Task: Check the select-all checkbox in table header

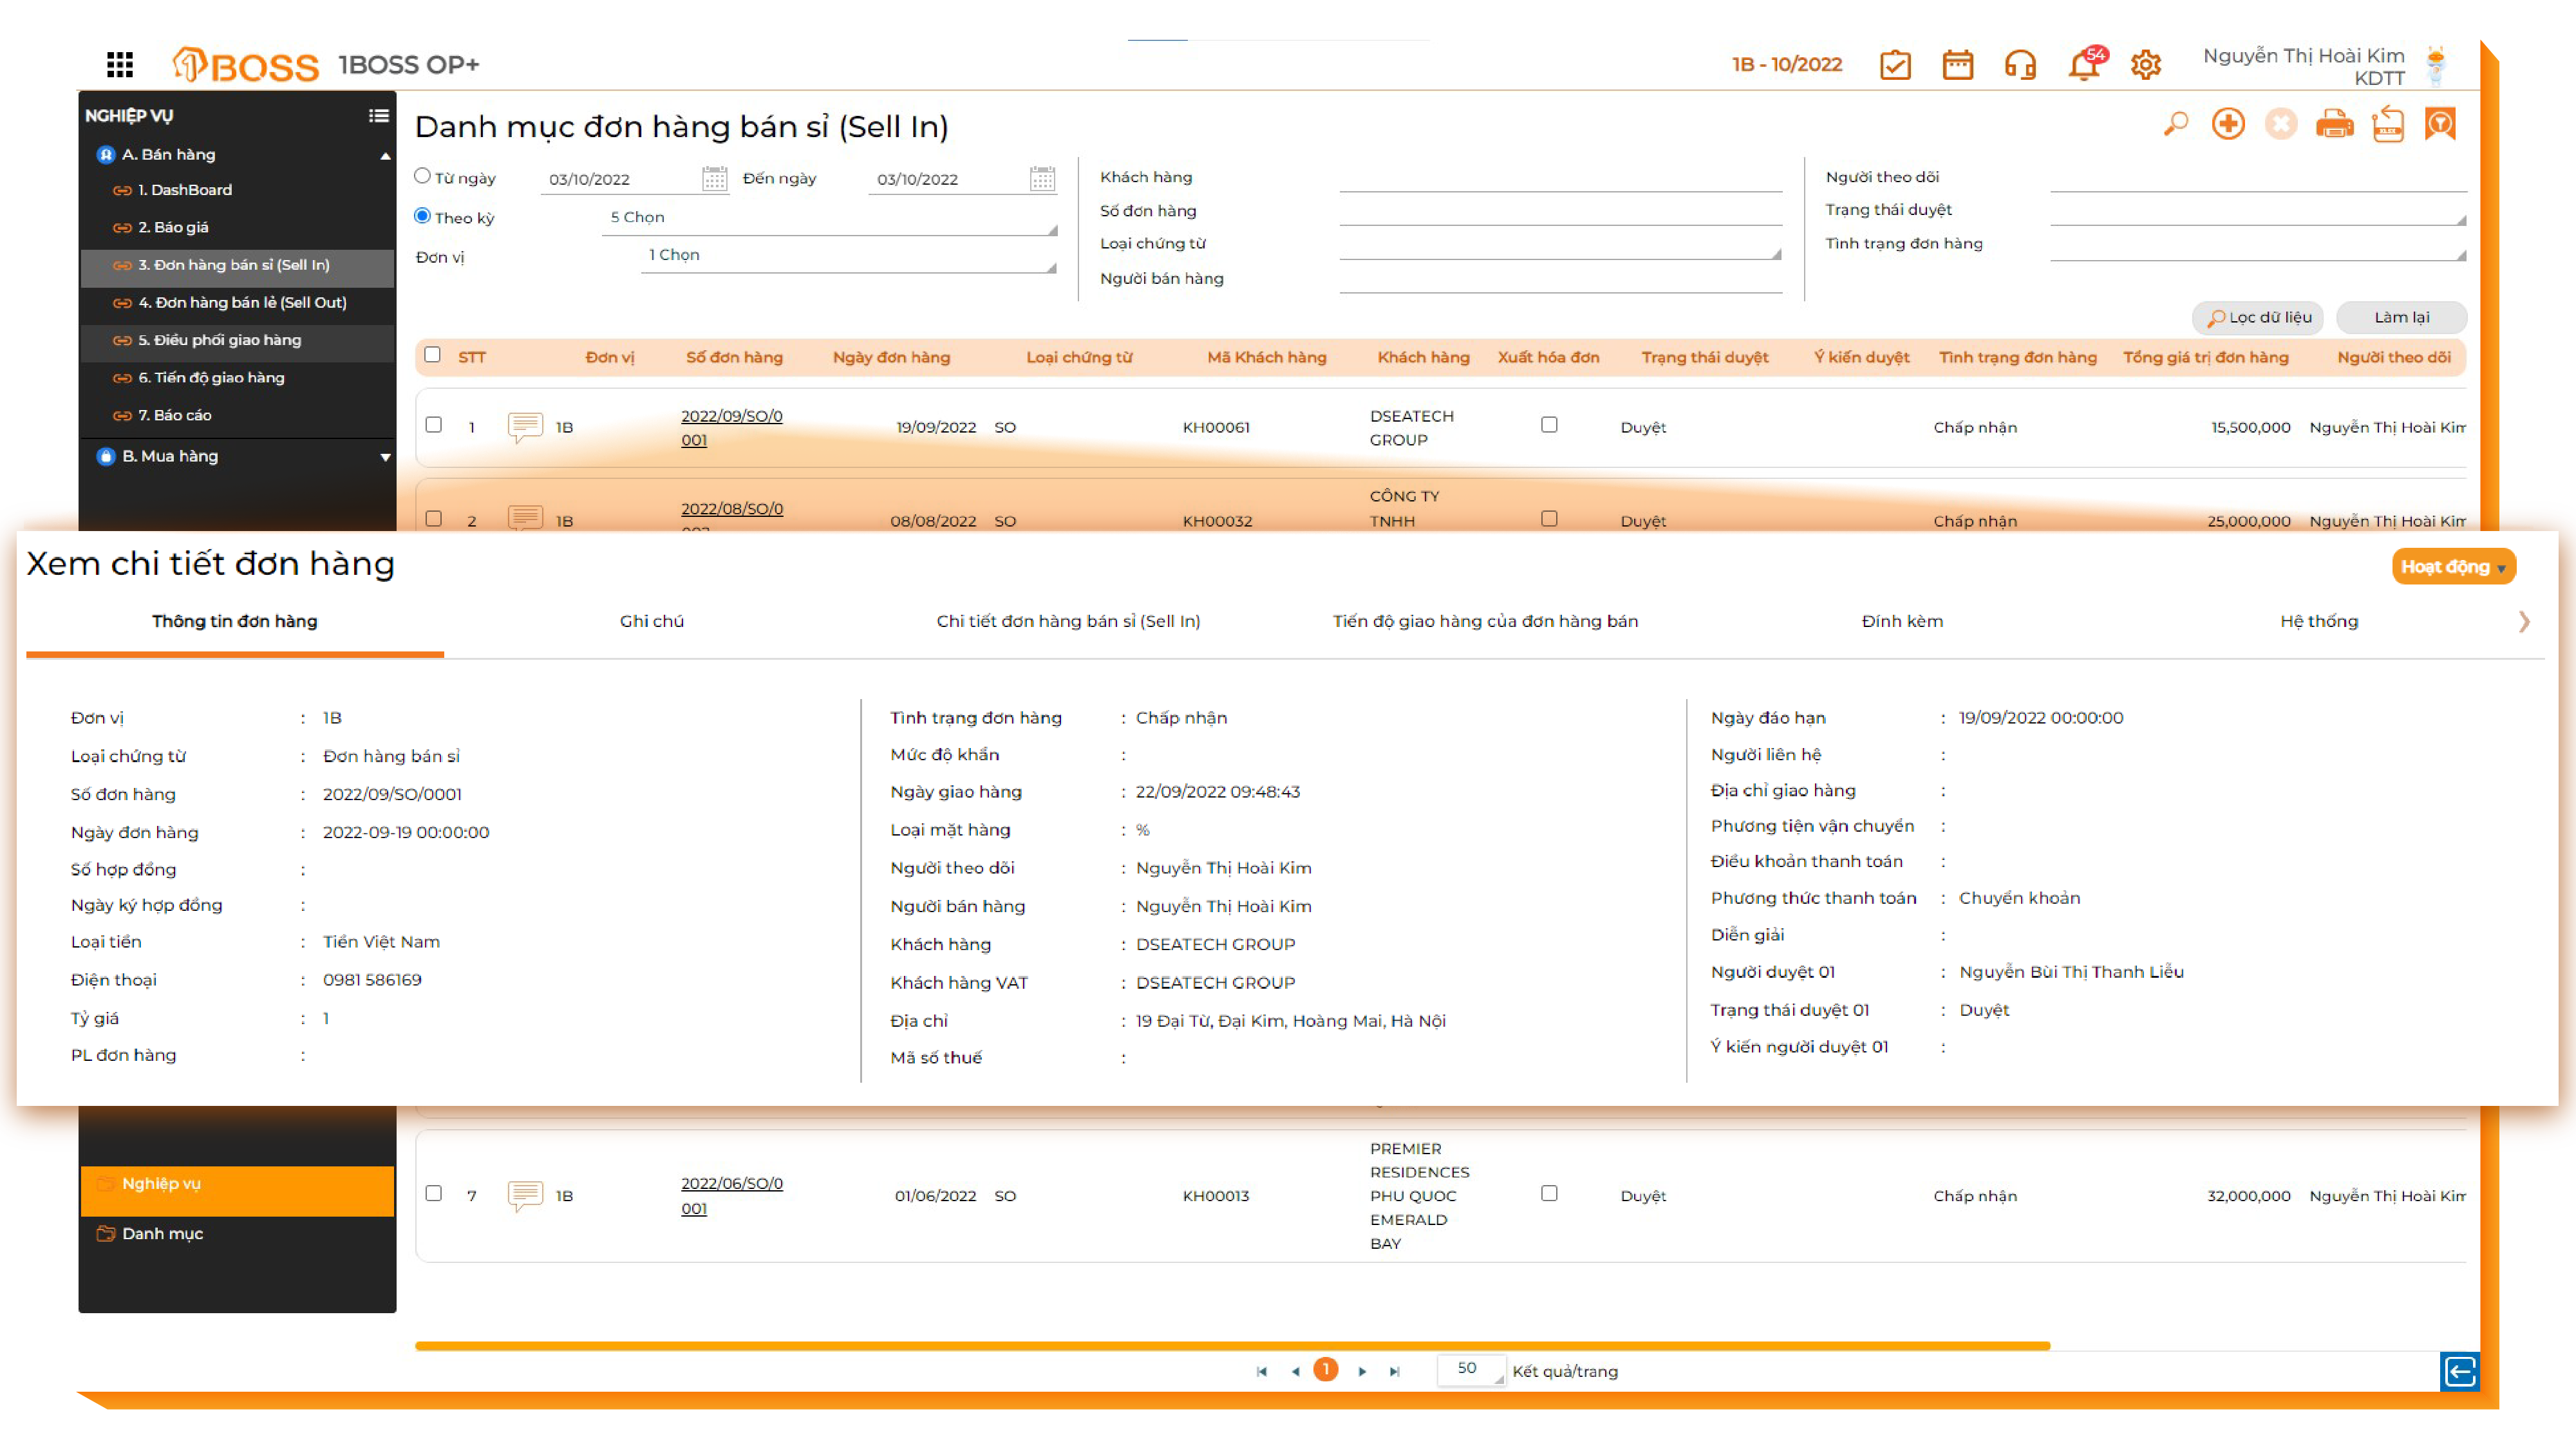Action: [432, 355]
